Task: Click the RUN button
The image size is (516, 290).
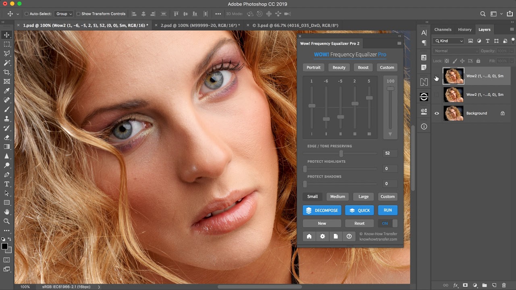Action: coord(388,210)
